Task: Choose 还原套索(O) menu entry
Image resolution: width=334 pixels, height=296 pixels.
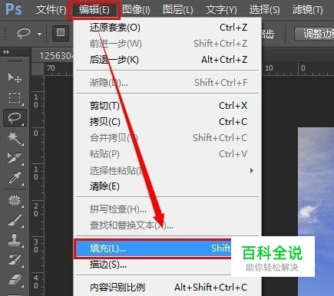Action: (x=168, y=28)
